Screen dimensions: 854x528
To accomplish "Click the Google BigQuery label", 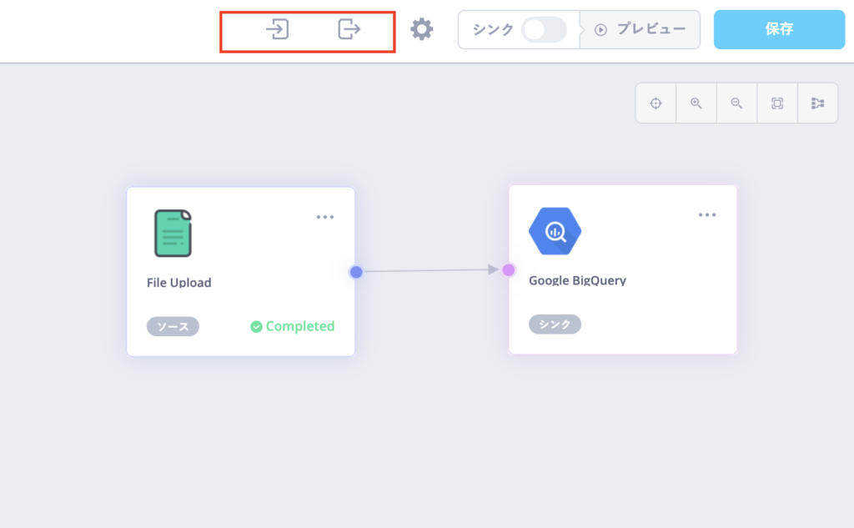I will [x=577, y=280].
